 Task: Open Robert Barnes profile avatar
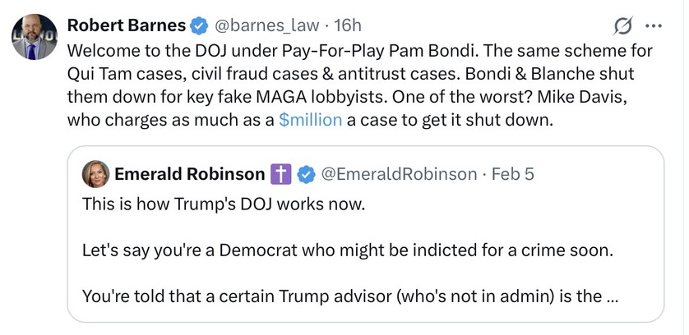[34, 38]
